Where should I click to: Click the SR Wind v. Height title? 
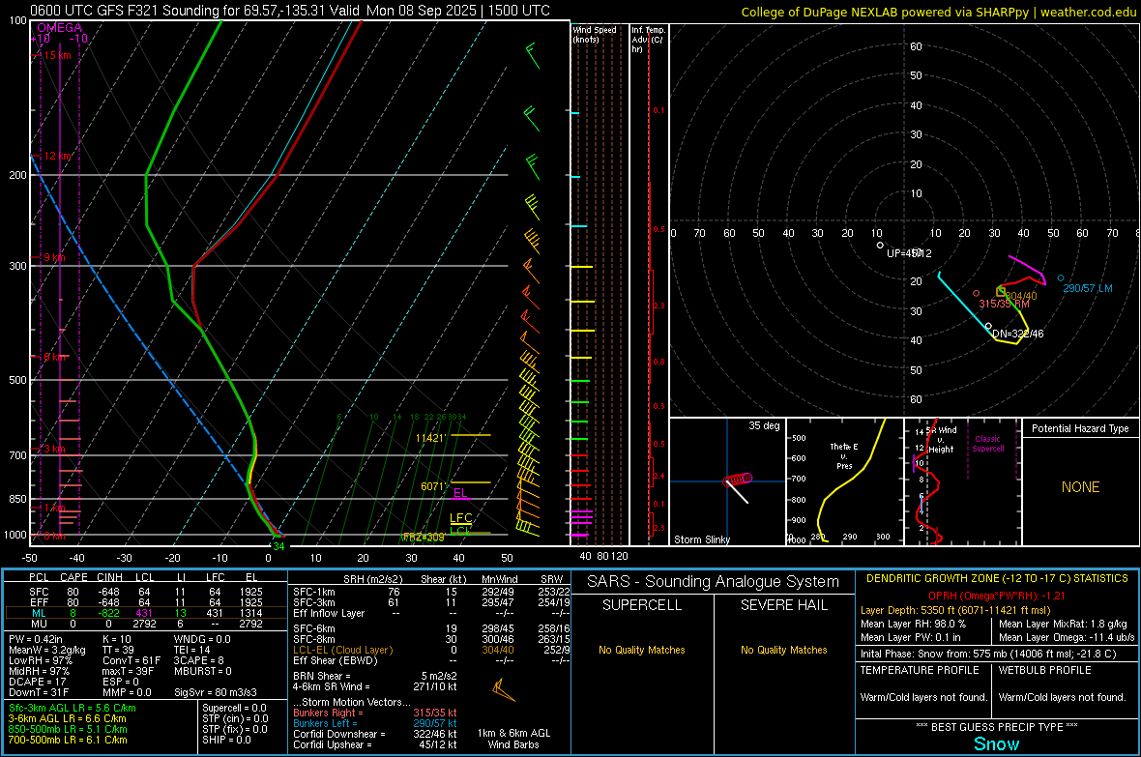tap(941, 440)
